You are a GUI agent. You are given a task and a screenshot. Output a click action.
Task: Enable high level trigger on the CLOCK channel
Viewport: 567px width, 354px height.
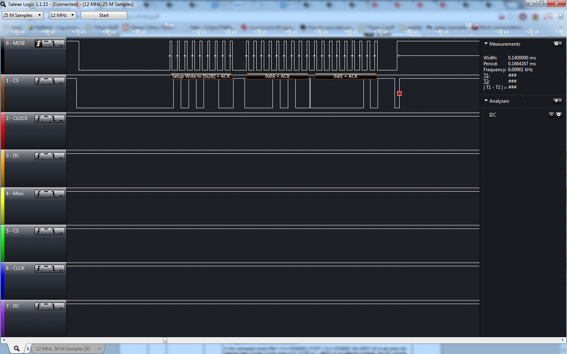point(46,119)
